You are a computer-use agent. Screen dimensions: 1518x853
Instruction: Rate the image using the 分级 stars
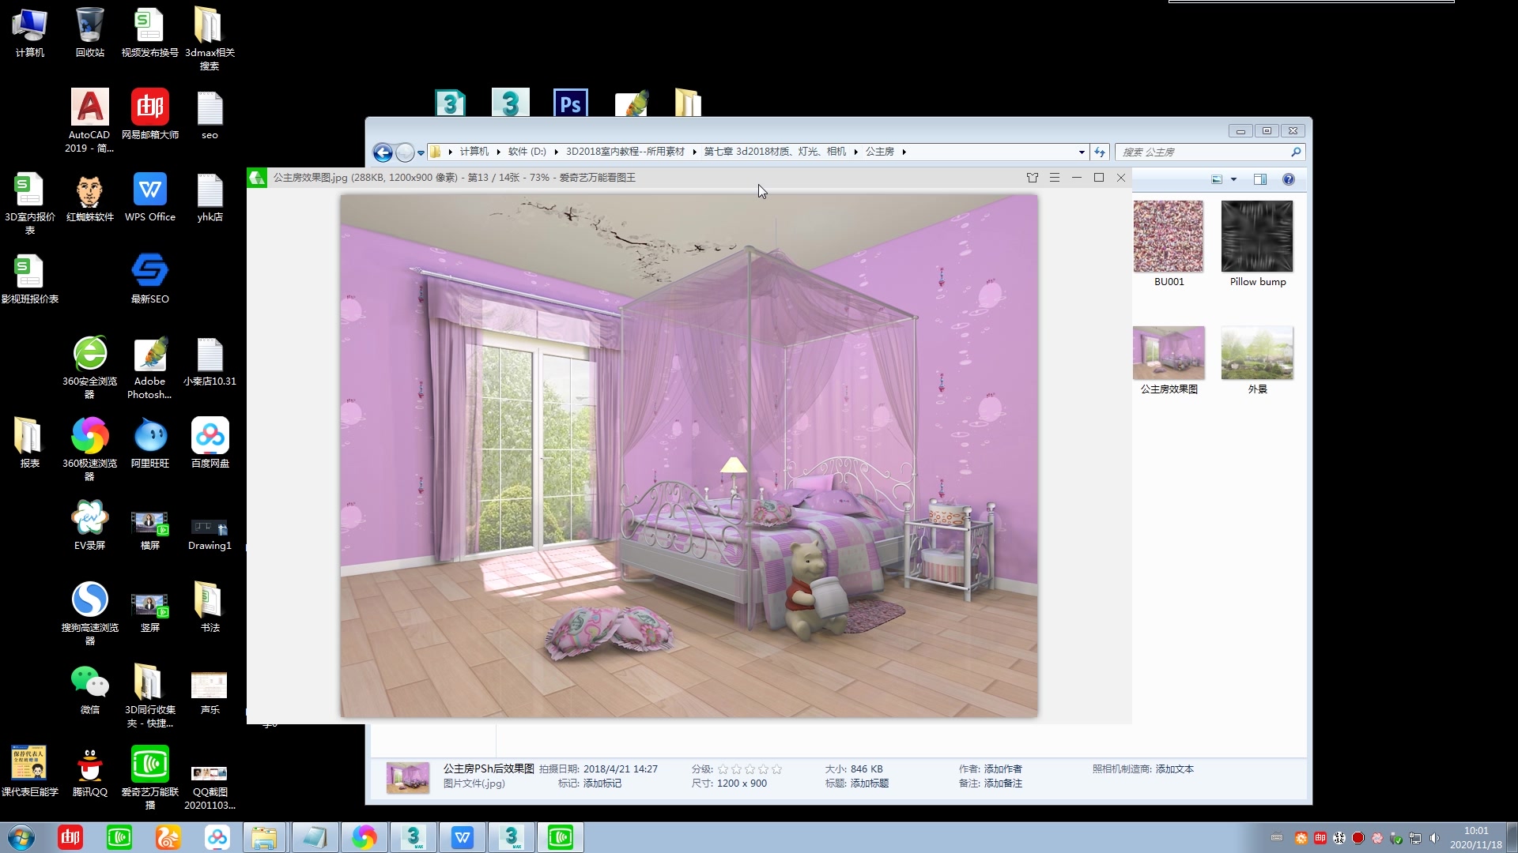[x=748, y=768]
